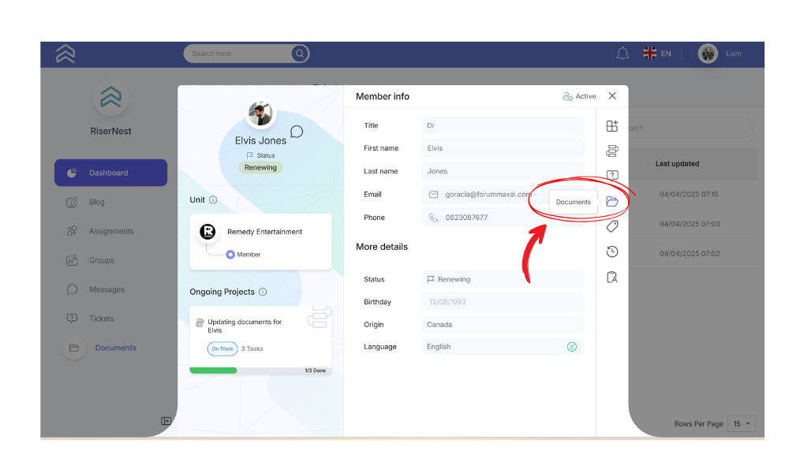This screenshot has height=473, width=789.
Task: Click the green Renewing status badge
Action: (x=260, y=167)
